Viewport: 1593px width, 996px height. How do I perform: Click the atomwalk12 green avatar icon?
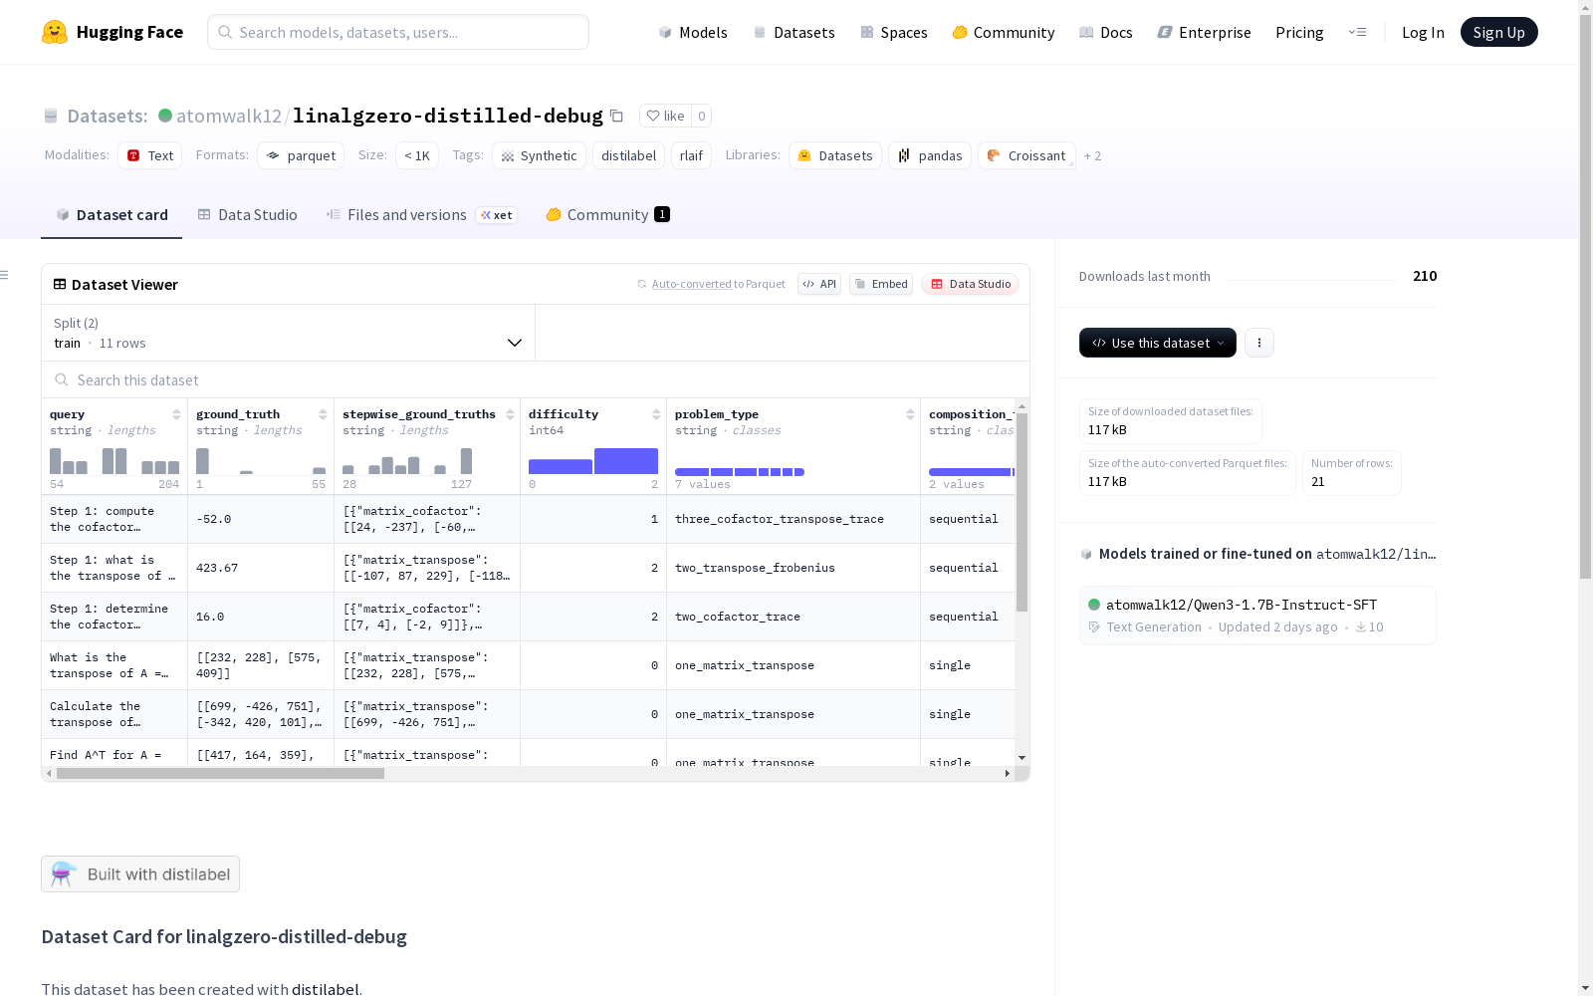pos(165,116)
